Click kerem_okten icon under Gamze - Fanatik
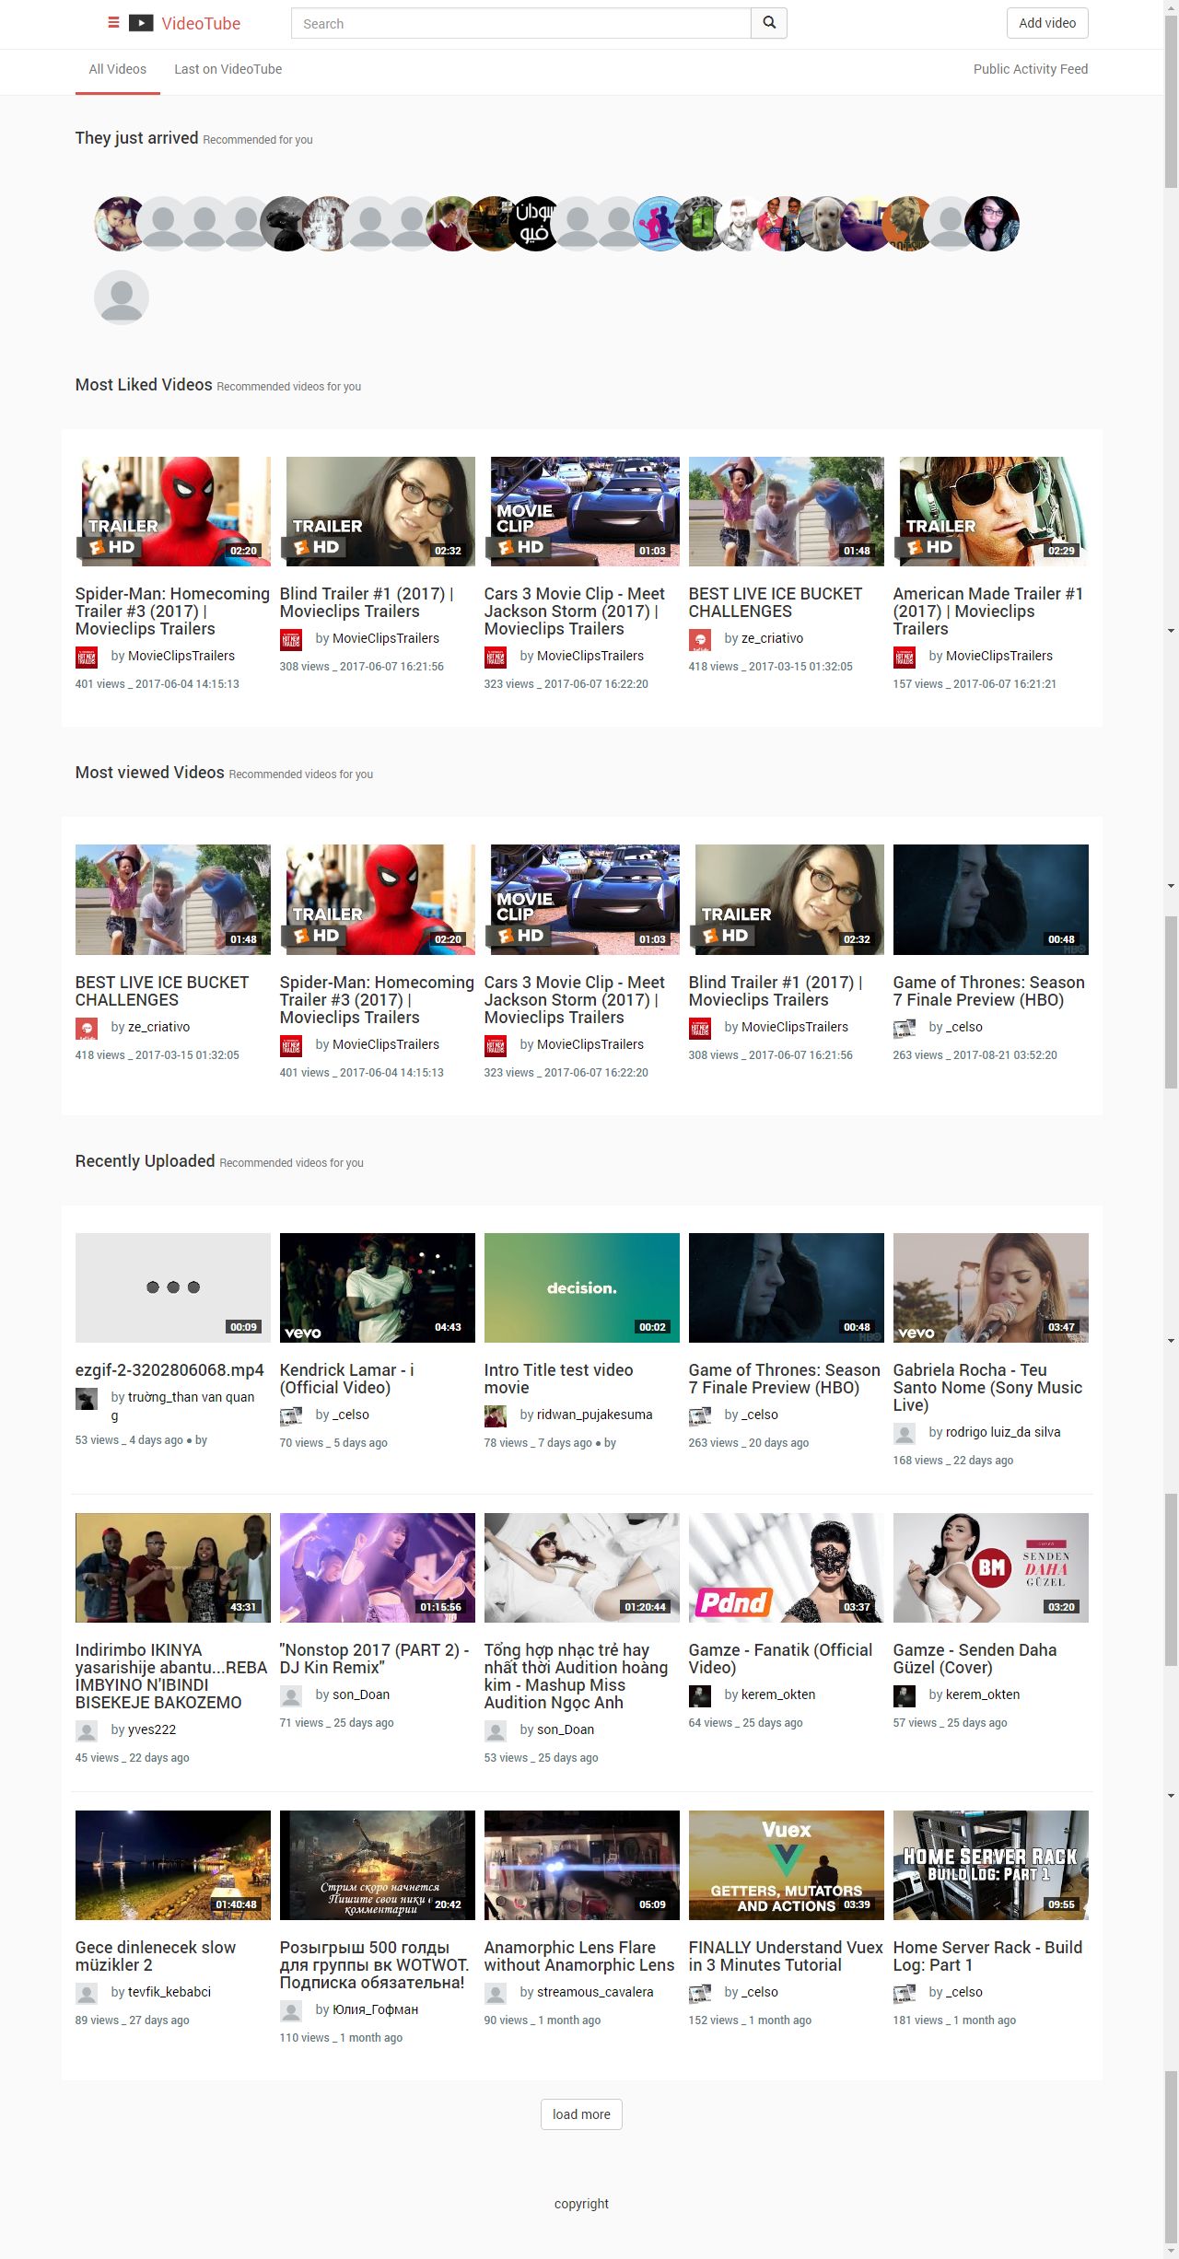This screenshot has width=1179, height=2259. pos(700,1696)
